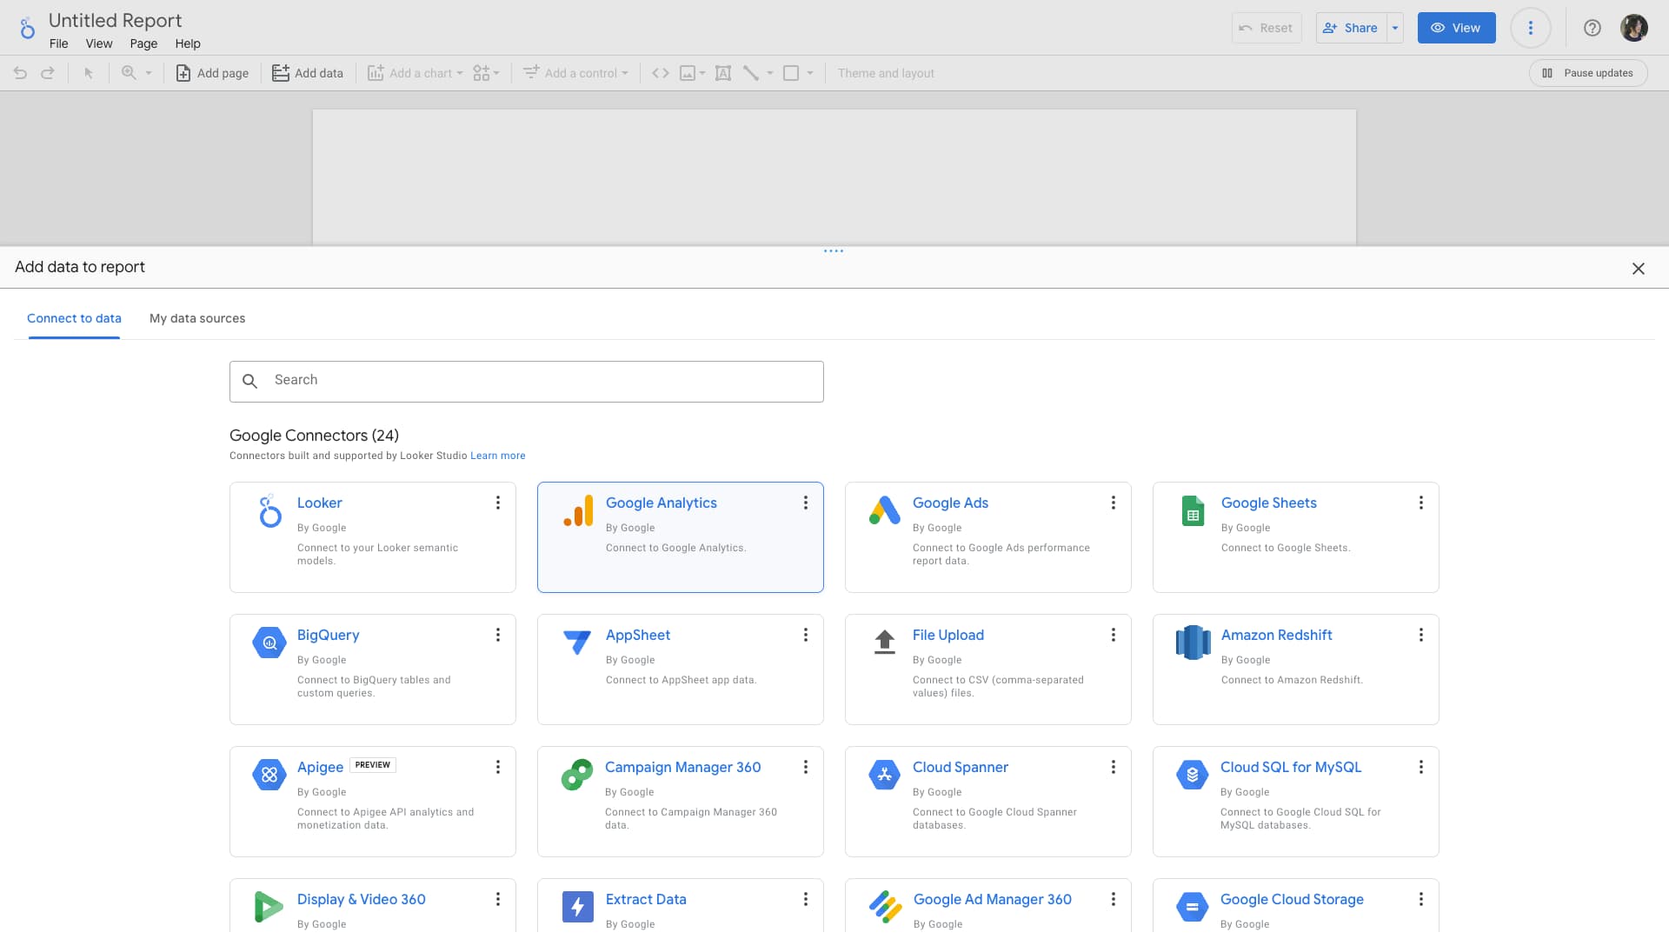The width and height of the screenshot is (1669, 939).
Task: Open the help question mark icon
Action: [x=1593, y=28]
